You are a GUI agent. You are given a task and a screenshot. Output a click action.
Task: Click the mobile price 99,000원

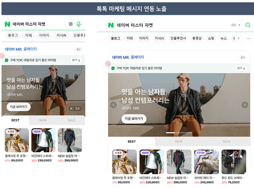coord(17,160)
